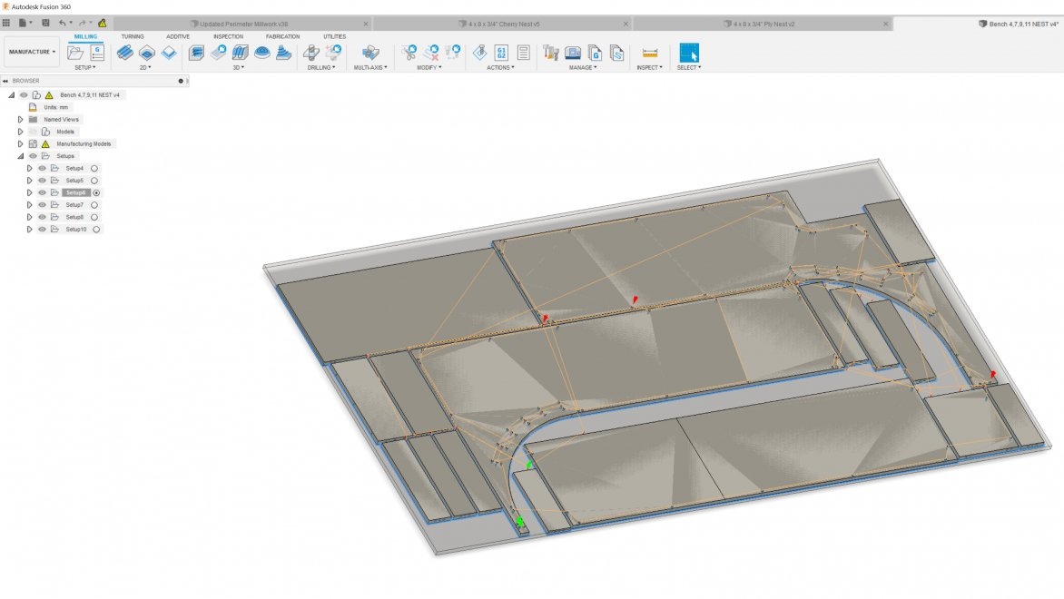1064x599 pixels.
Task: Click the active radio button of Setup6
Action: click(x=96, y=192)
